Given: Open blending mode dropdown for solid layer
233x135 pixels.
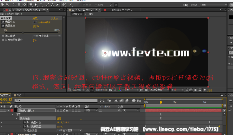Looking at the screenshot, I should 91,110.
